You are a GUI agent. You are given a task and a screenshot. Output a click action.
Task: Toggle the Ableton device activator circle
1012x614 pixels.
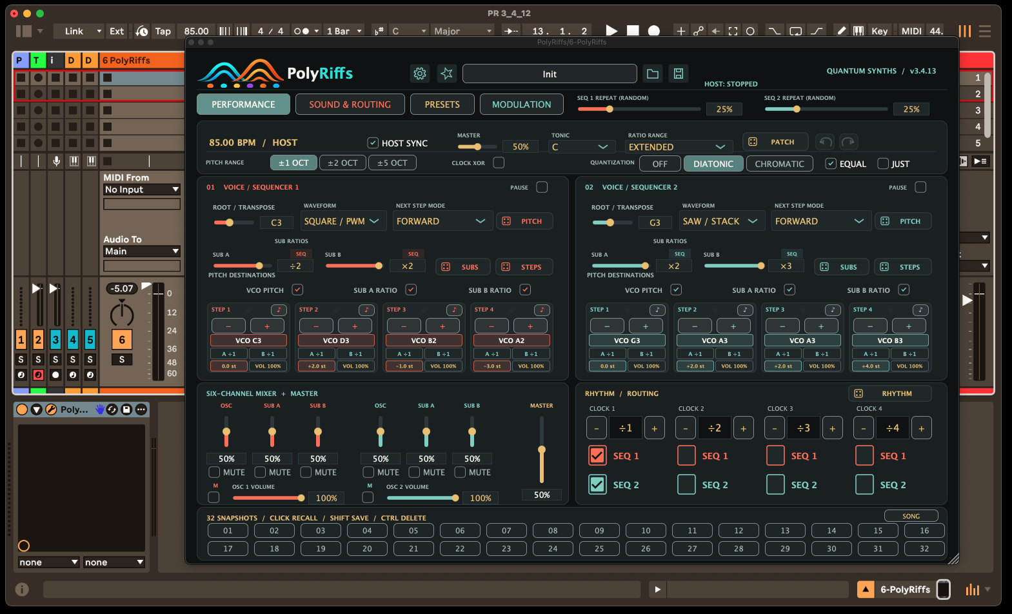tap(22, 410)
